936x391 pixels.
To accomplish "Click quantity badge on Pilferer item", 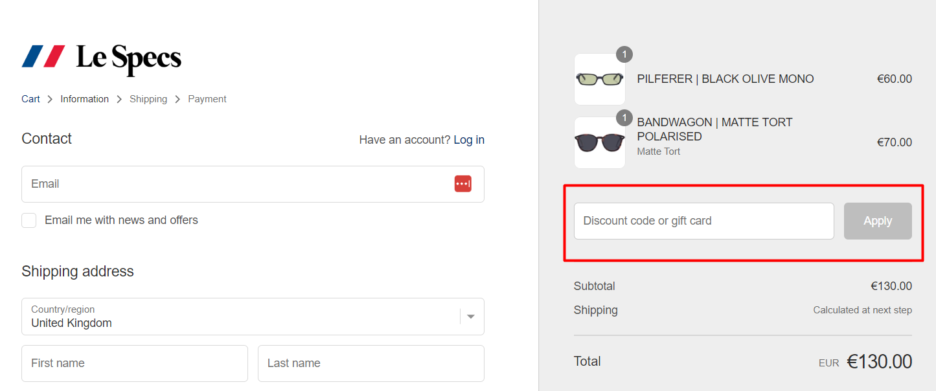I will coord(624,54).
